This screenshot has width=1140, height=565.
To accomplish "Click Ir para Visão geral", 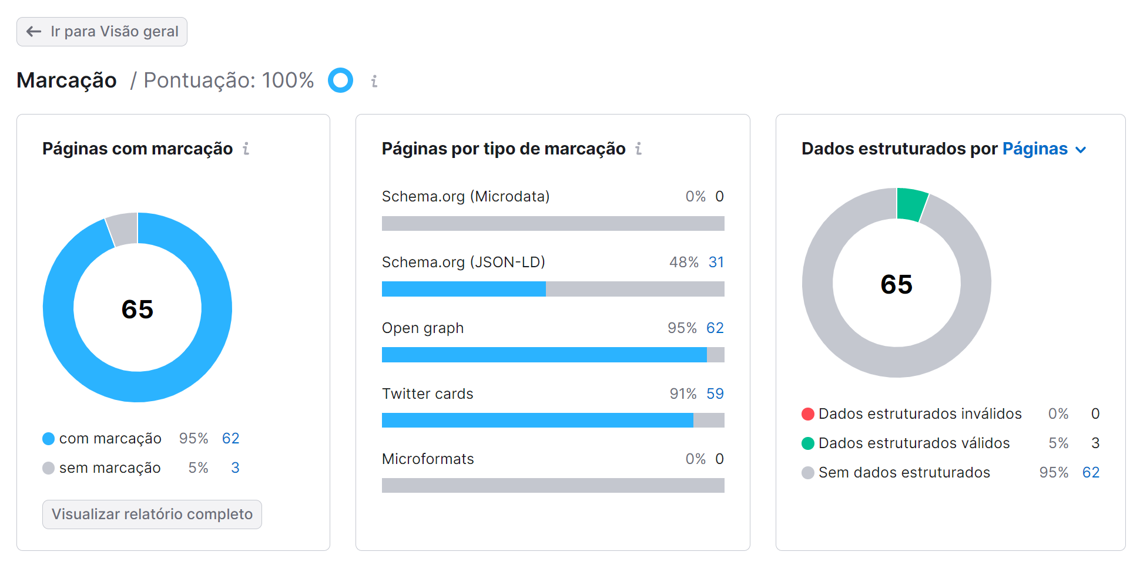I will tap(101, 32).
